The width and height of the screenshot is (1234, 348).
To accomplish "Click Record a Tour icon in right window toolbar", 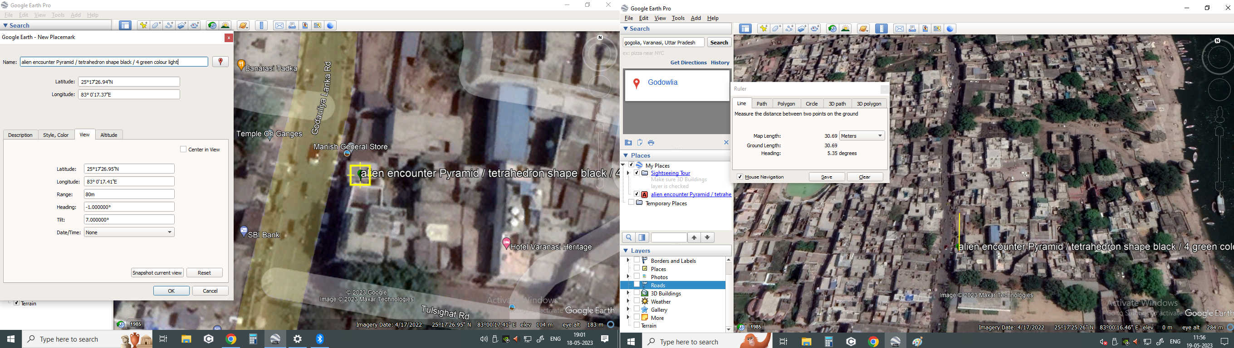I will coord(815,29).
